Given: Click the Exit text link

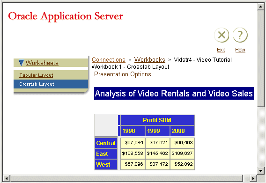Looking at the screenshot, I should pyautogui.click(x=221, y=50).
